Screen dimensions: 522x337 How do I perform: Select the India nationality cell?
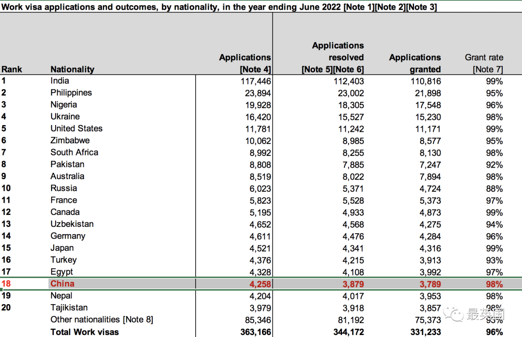click(x=60, y=81)
